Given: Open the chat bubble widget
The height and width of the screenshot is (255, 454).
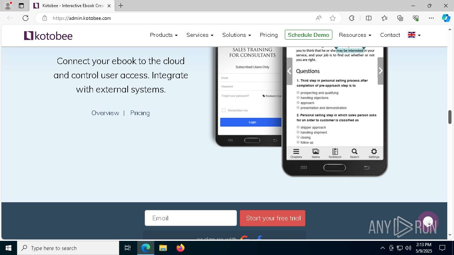Looking at the screenshot, I should (428, 222).
